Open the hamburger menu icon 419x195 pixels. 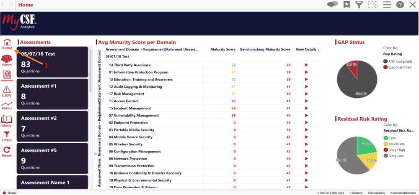click(x=387, y=5)
